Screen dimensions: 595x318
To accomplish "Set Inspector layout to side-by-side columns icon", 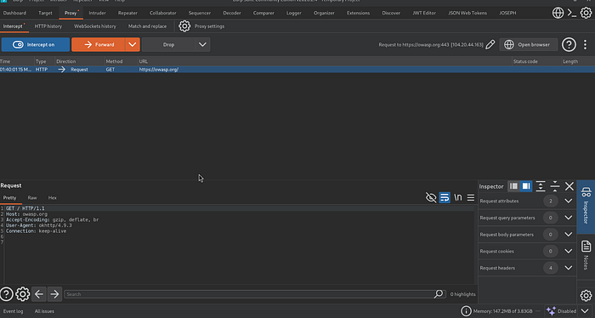I will pos(513,186).
